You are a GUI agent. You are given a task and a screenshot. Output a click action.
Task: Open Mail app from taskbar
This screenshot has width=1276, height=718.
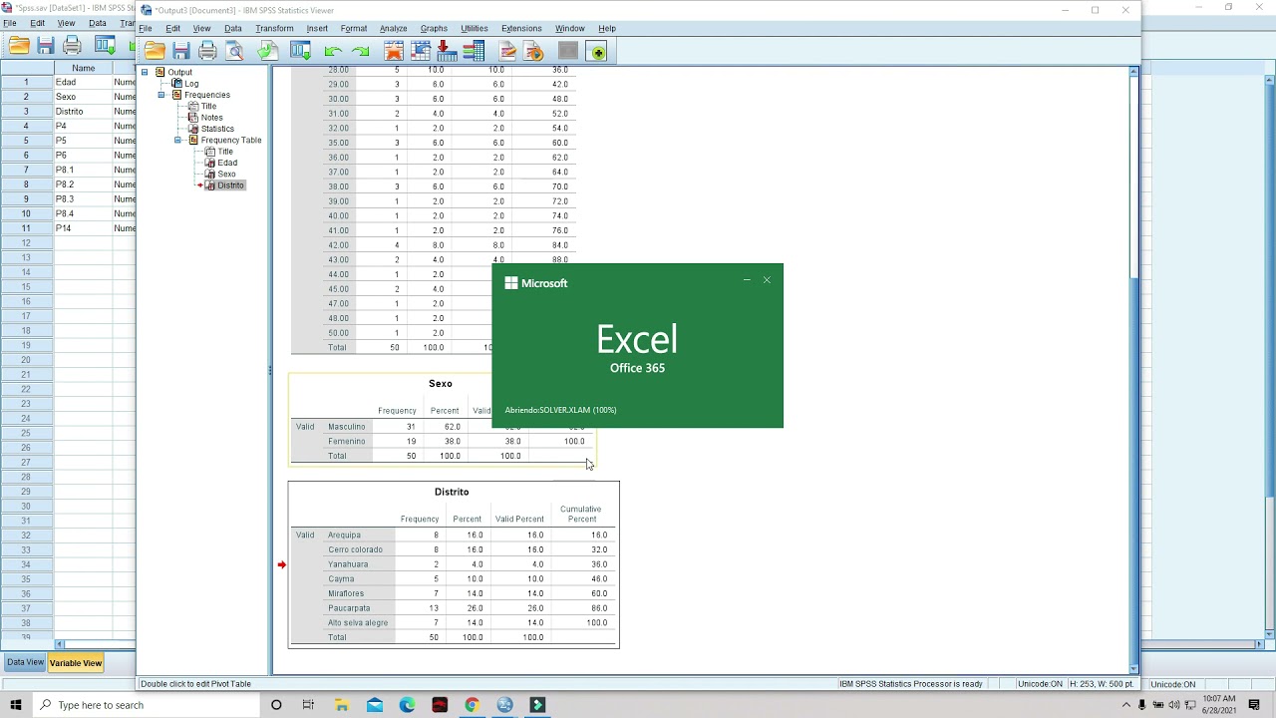point(374,705)
